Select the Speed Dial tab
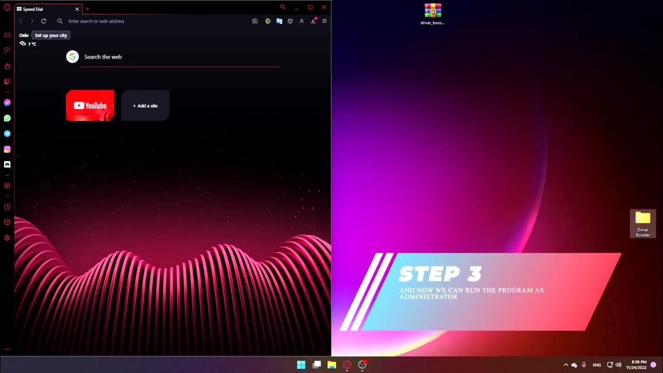The width and height of the screenshot is (663, 373). (48, 9)
